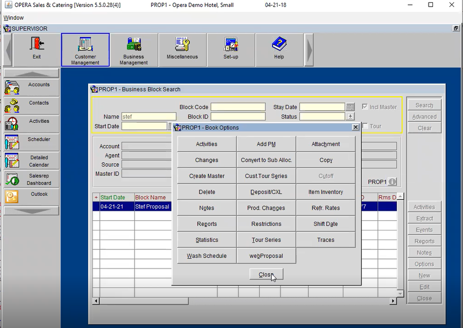This screenshot has width=463, height=328.
Task: Click Search in Business Block Search
Action: pos(424,105)
